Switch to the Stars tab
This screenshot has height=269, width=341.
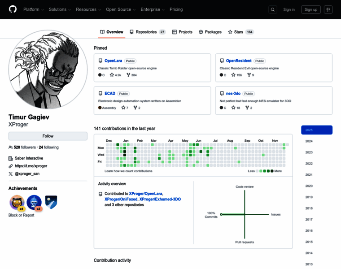(241, 32)
